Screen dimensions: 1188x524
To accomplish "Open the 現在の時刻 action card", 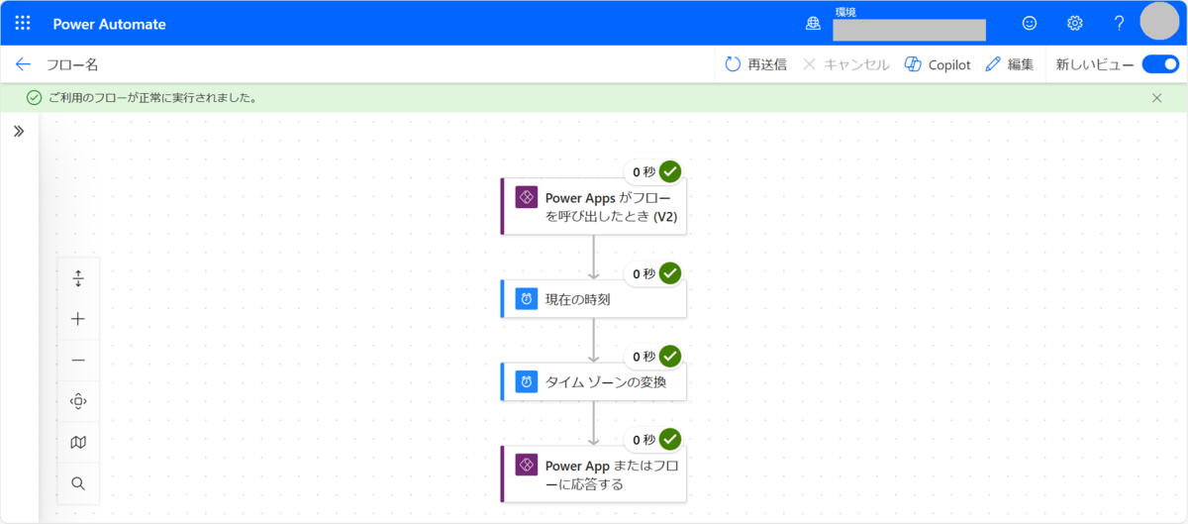I will pyautogui.click(x=593, y=298).
